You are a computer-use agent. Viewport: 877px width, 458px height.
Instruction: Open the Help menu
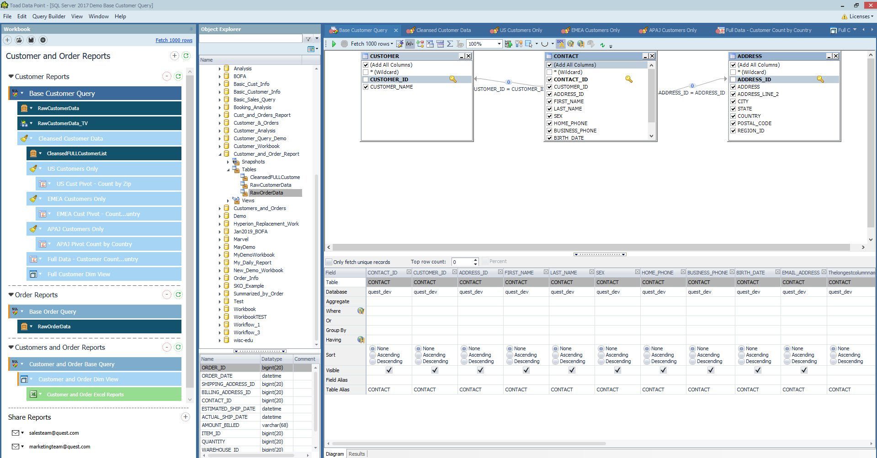click(120, 16)
